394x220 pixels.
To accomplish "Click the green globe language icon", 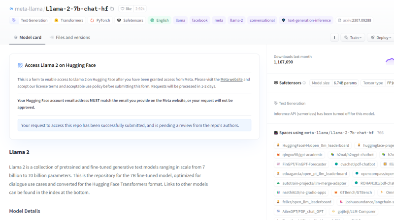I will tap(152, 20).
